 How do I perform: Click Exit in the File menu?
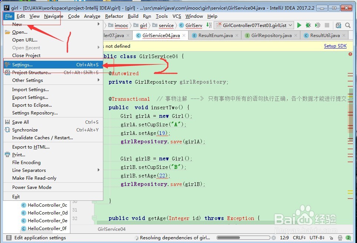click(x=53, y=197)
